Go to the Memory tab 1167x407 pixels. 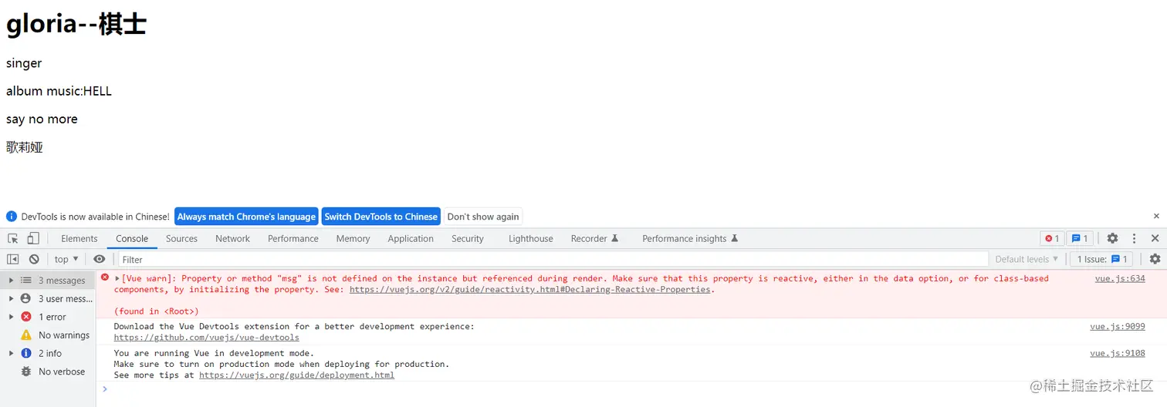click(x=353, y=239)
